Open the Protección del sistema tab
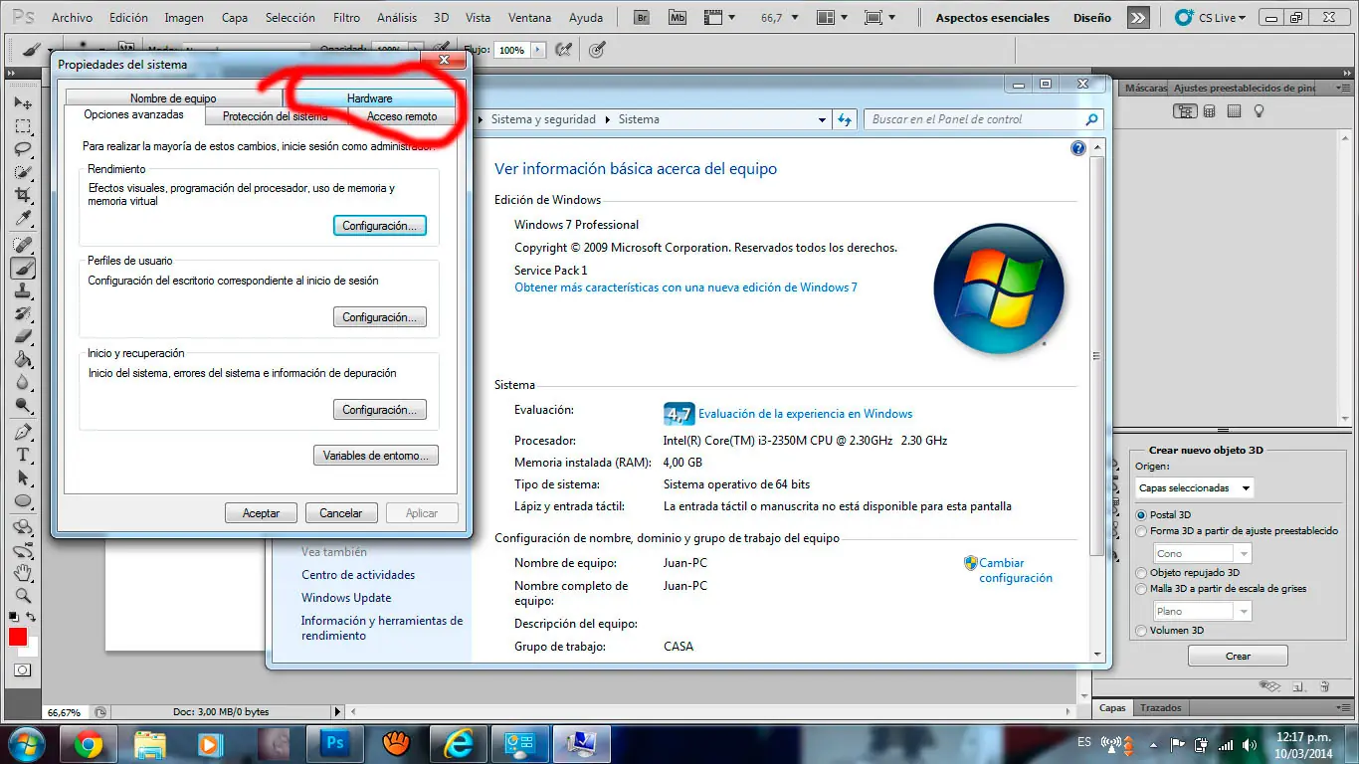The height and width of the screenshot is (764, 1359). (x=276, y=116)
